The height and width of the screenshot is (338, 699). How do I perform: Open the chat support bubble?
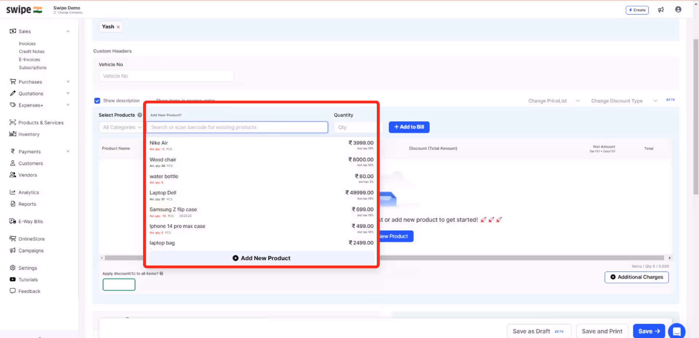[677, 331]
